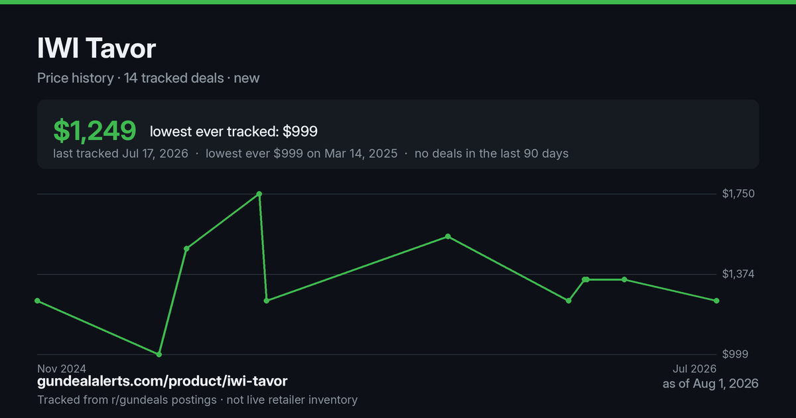Click 'Tracked from r/gundeals postings' footnote
The height and width of the screenshot is (418, 796).
126,399
